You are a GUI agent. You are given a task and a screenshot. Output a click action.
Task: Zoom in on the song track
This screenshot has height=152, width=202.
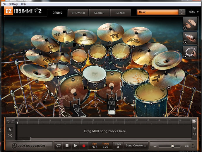point(194,128)
